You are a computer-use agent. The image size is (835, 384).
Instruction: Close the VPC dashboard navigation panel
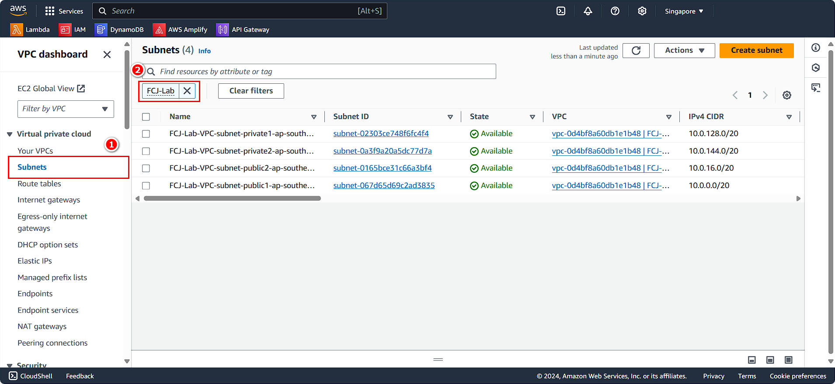click(107, 55)
